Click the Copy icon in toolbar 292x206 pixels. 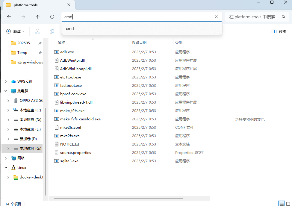tap(52, 31)
